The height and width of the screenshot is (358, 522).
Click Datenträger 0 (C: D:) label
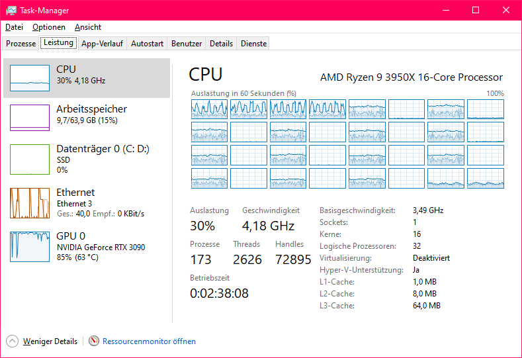pyautogui.click(x=103, y=148)
